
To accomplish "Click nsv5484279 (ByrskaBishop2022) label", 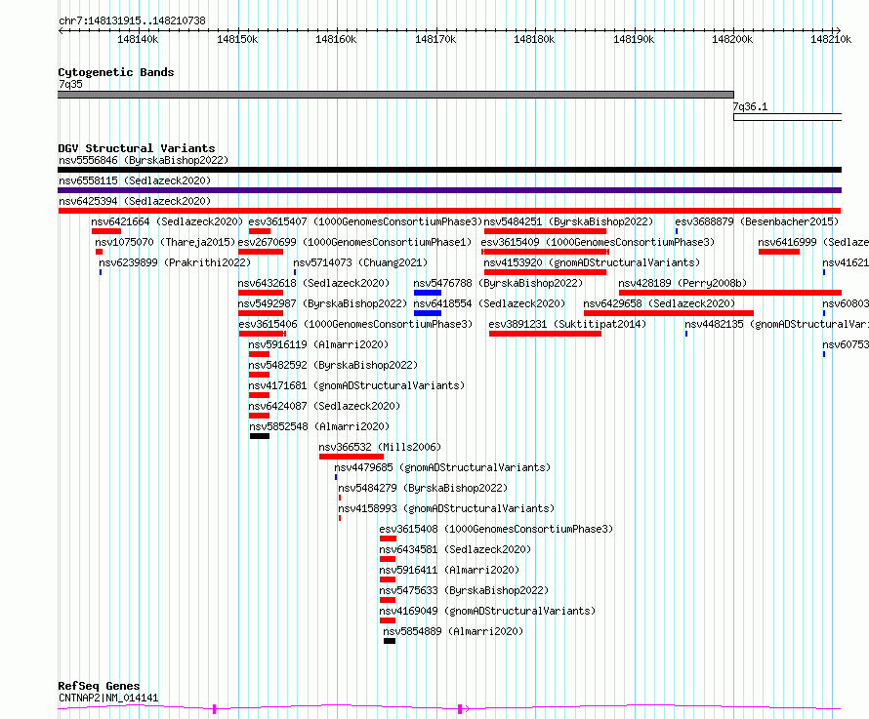I will coord(423,488).
